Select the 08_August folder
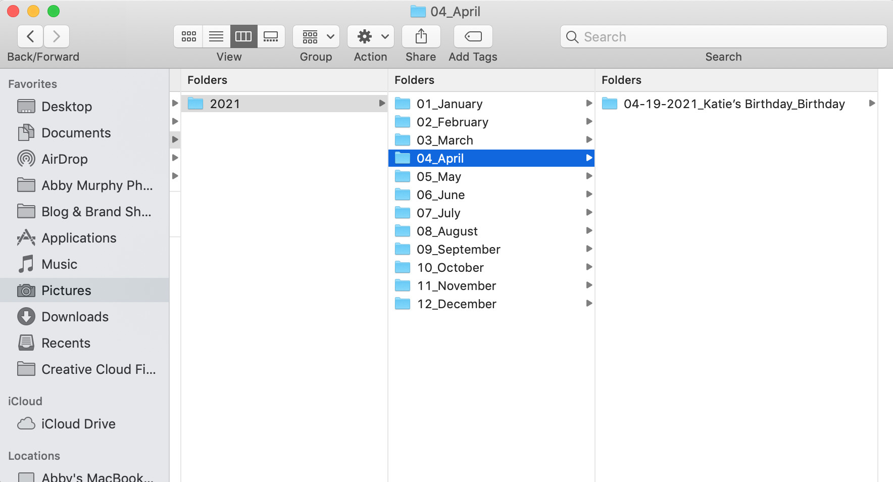Screen dimensions: 893x482 [x=491, y=231]
